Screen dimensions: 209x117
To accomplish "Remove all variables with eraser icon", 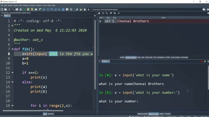I will [x=111, y=13].
